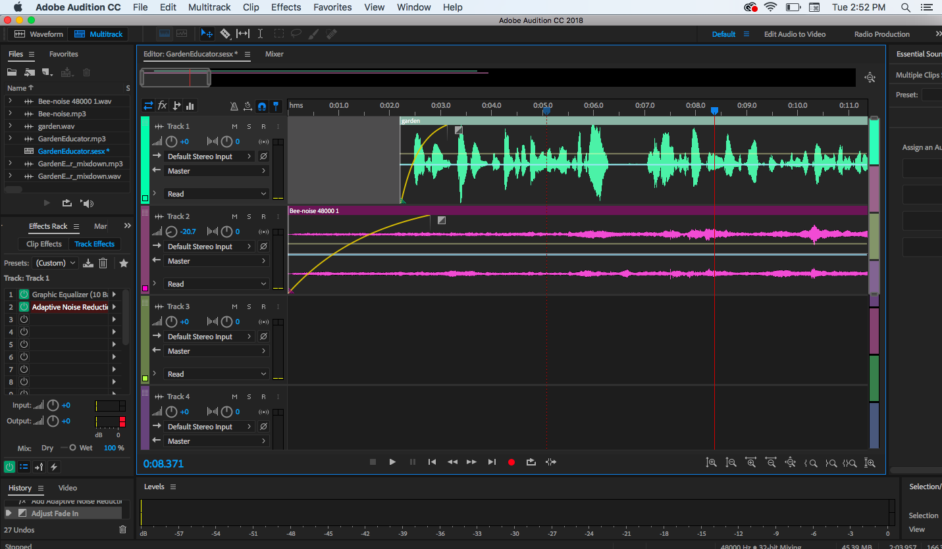Image resolution: width=942 pixels, height=549 pixels.
Task: Click the metronome icon
Action: [x=234, y=106]
